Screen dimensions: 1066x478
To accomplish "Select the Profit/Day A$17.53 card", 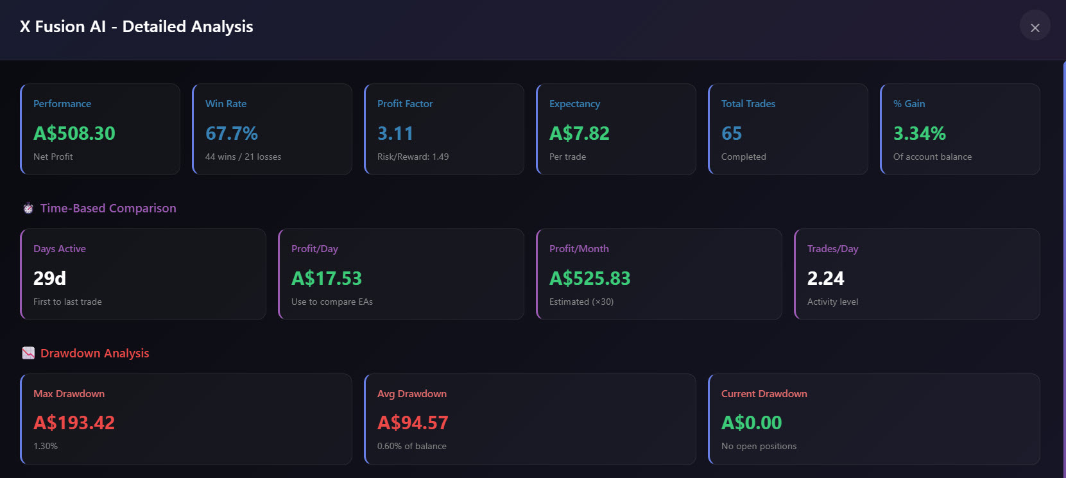I will [x=401, y=274].
